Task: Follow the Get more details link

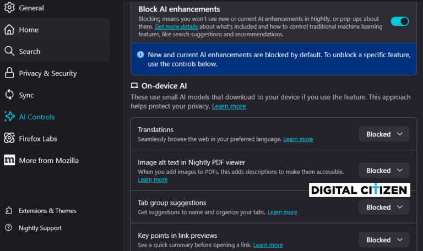Action: point(176,26)
